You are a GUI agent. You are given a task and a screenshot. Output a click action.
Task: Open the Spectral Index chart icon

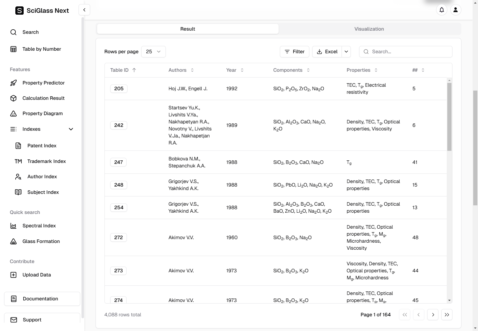coord(13,226)
